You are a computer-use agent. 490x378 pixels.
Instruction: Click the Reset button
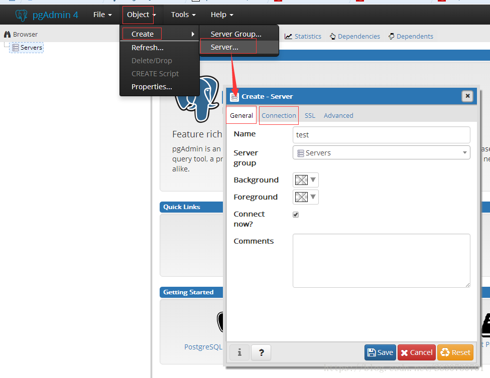(455, 352)
